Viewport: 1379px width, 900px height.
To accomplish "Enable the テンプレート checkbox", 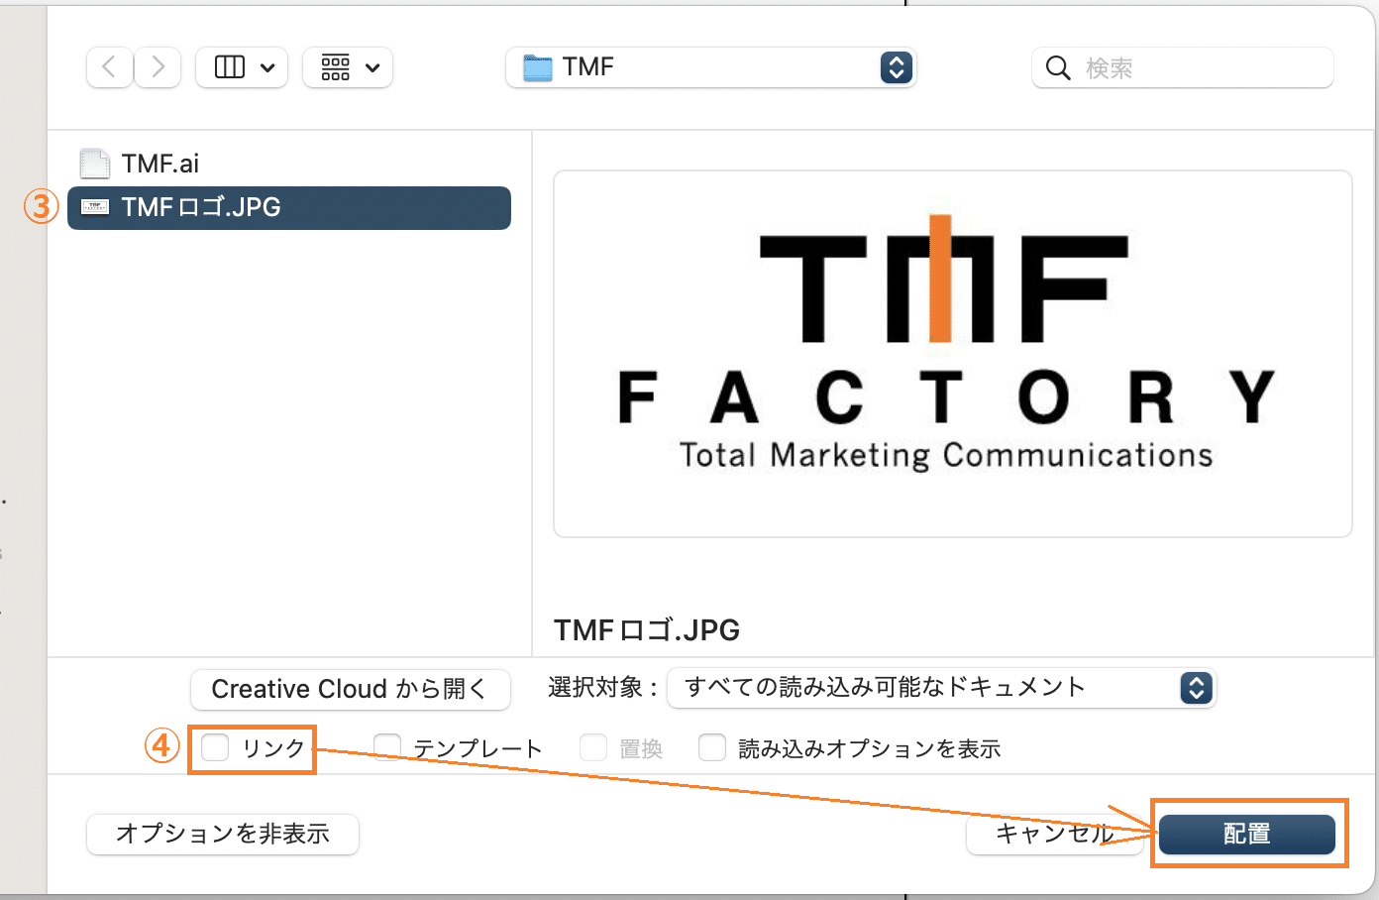I will [x=386, y=747].
